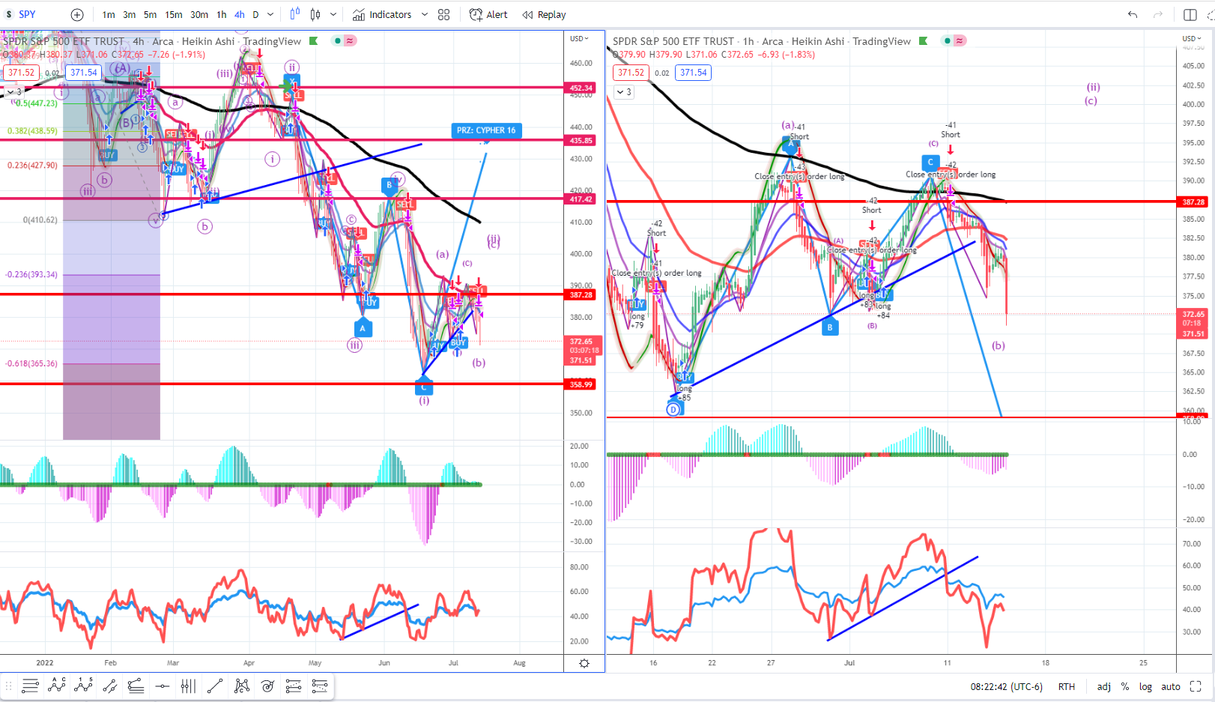The image size is (1215, 702).
Task: Click the PRZ: CYPHER 16 label
Action: coord(486,130)
